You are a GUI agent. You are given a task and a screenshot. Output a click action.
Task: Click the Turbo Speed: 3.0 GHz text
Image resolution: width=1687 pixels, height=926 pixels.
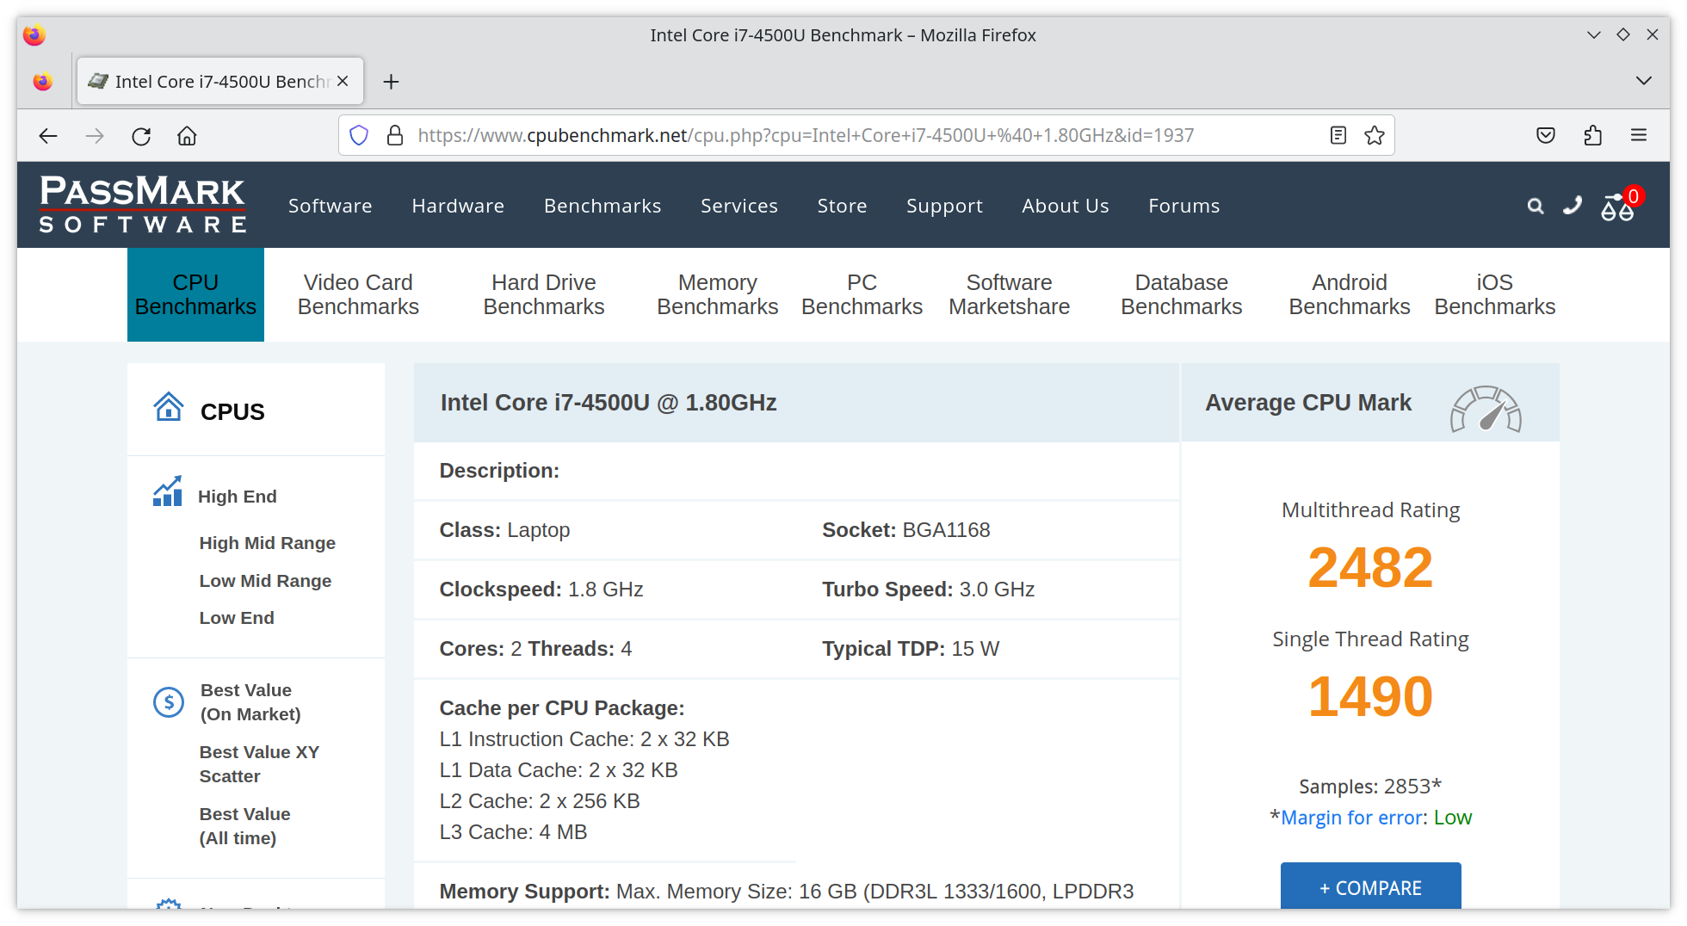tap(928, 590)
